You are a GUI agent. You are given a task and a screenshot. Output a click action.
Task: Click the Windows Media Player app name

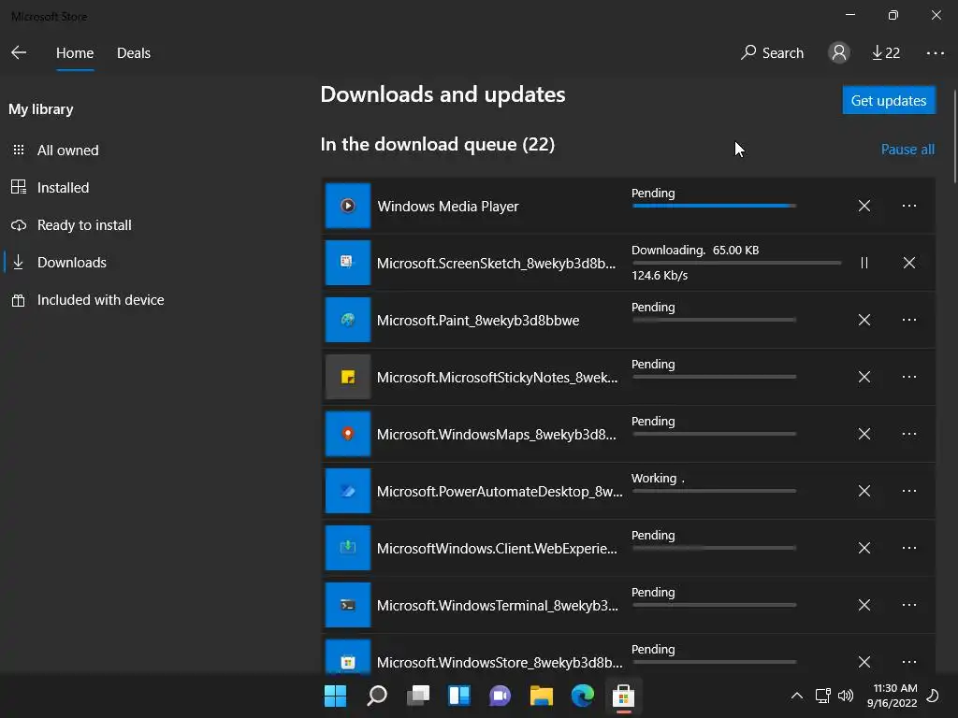(448, 207)
